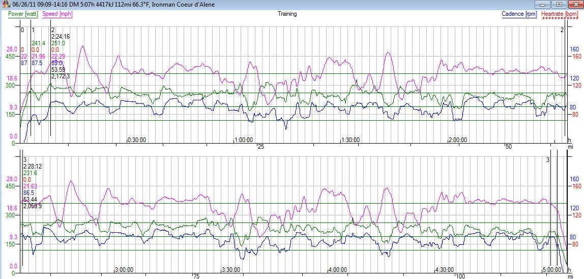Click the 1:00:00 time axis label

(244, 140)
